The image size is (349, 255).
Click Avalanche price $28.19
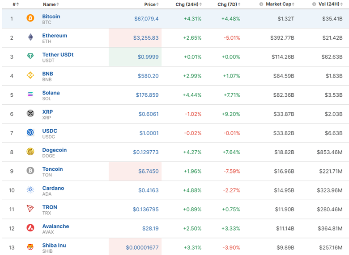tap(150, 228)
